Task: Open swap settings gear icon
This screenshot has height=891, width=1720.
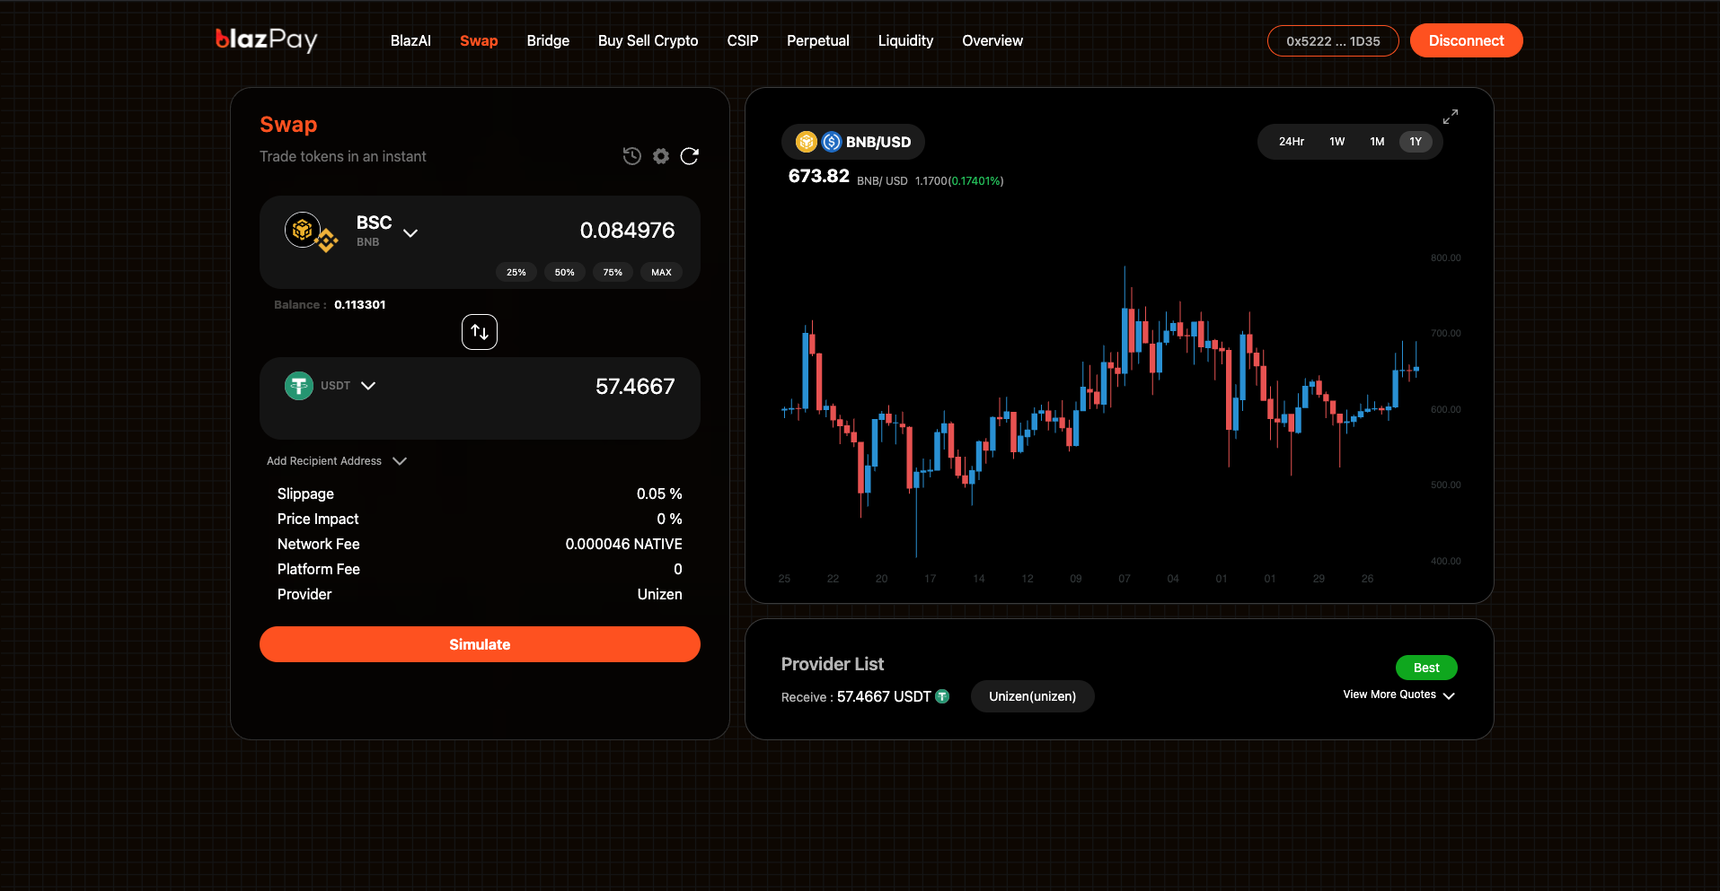Action: (x=661, y=156)
